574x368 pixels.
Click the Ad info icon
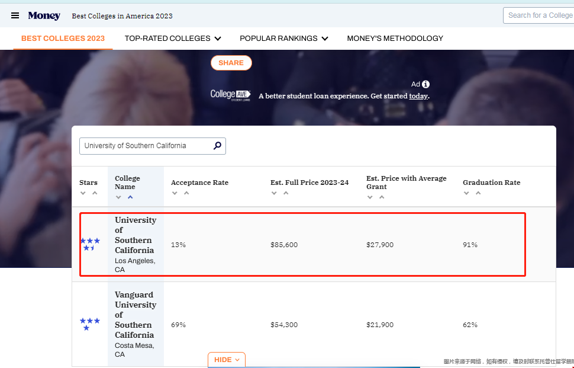coord(425,84)
